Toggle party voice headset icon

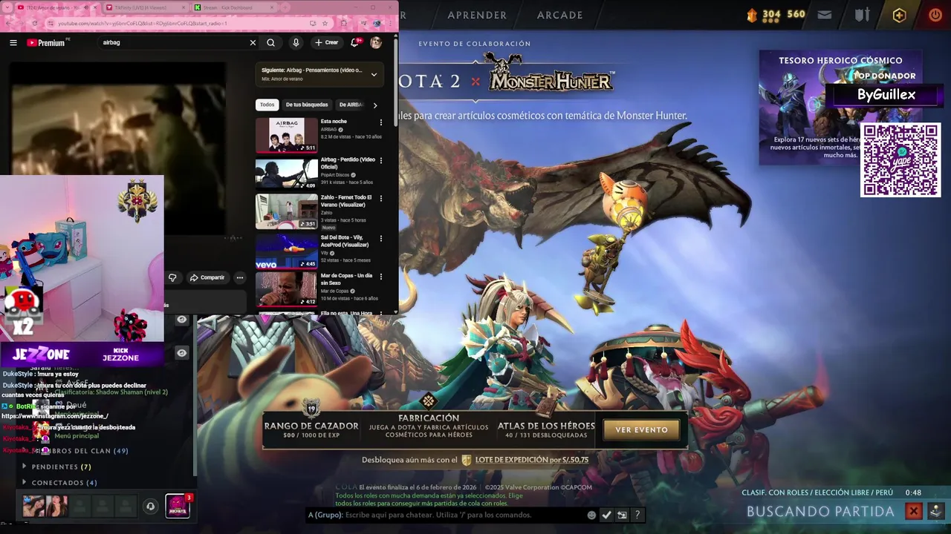(150, 507)
